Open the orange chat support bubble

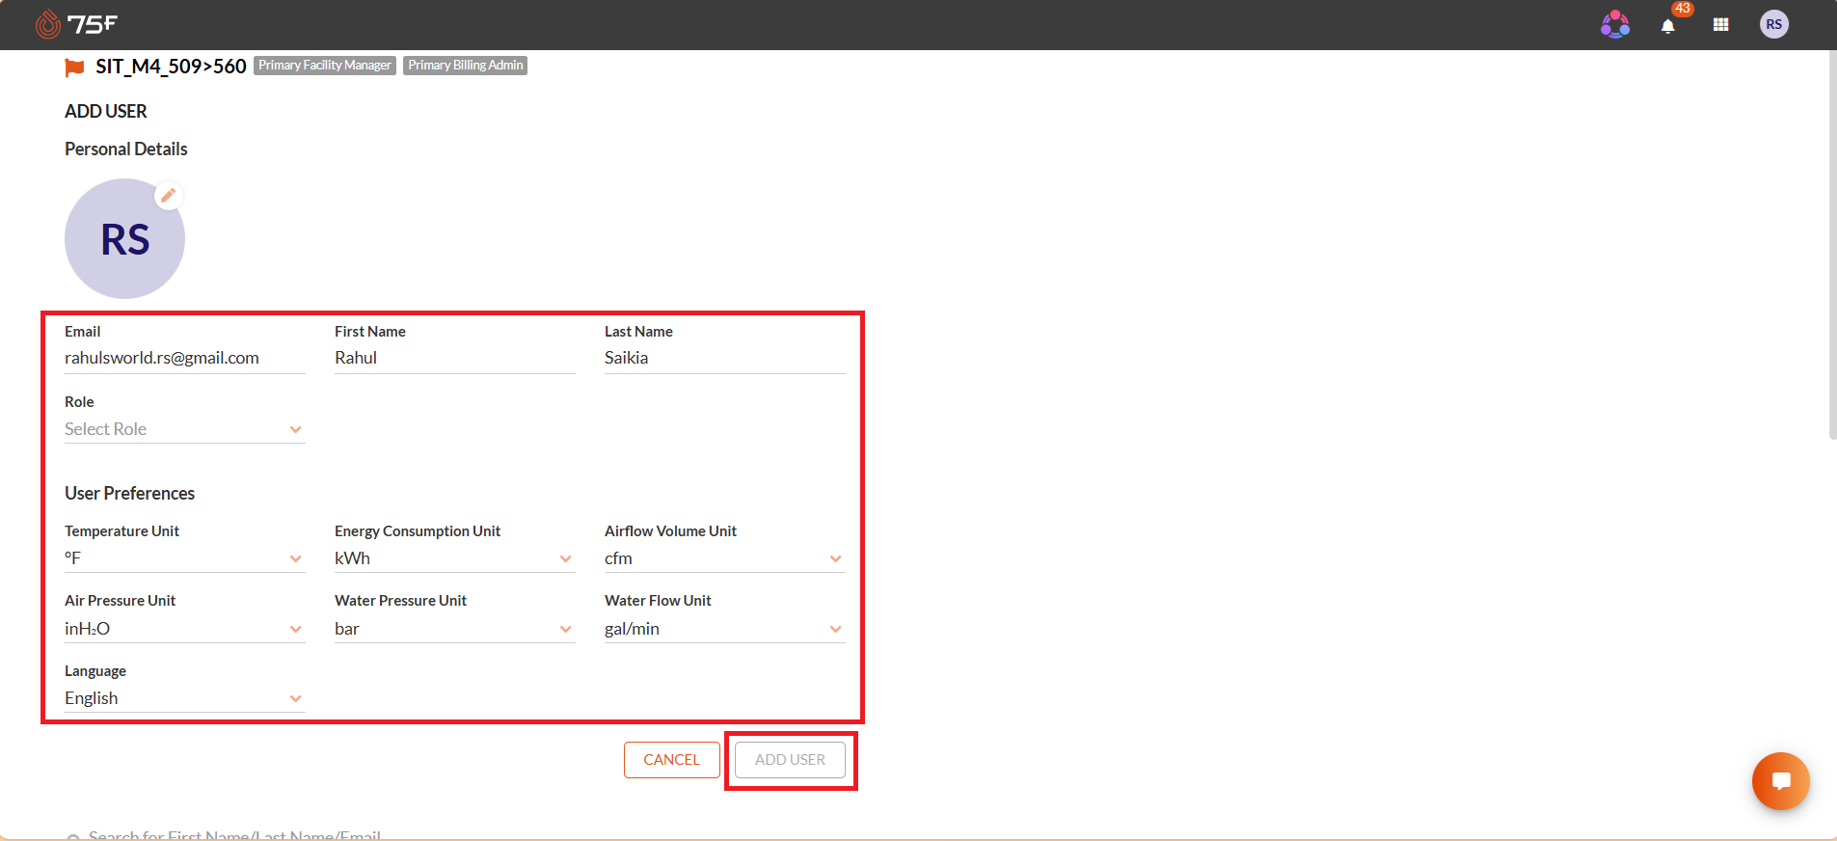point(1780,781)
